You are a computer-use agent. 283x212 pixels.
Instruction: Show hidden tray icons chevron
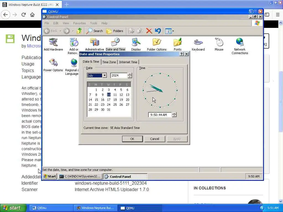click(x=262, y=208)
